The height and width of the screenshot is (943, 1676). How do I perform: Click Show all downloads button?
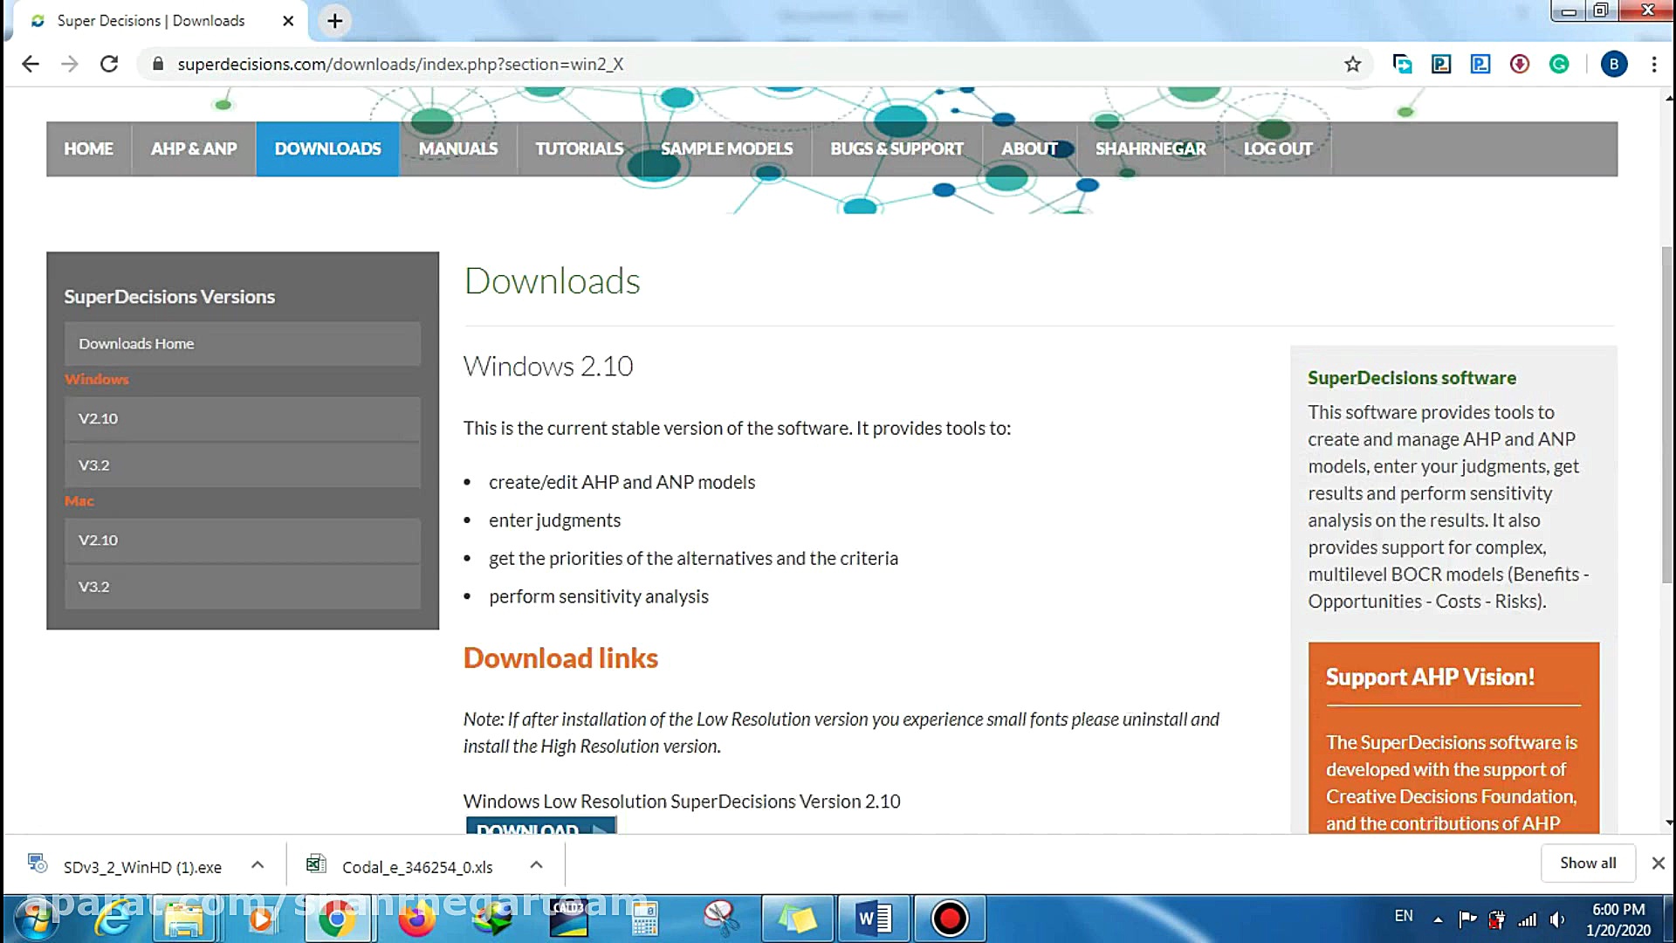1587,863
